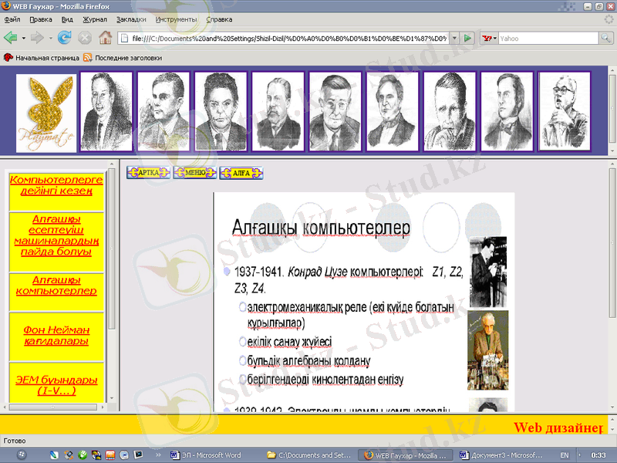
Task: Click the Firefox Back arrow button
Action: 11,37
